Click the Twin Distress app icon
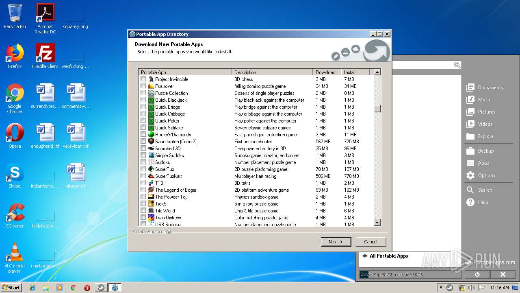 (151, 218)
